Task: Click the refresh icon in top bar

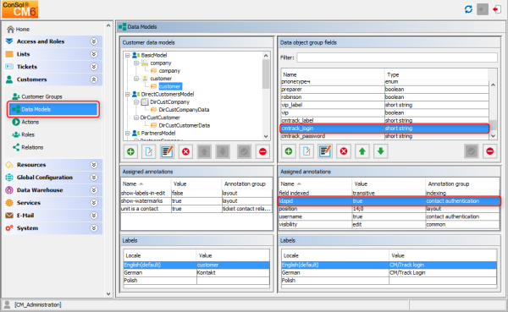Action: pos(468,9)
